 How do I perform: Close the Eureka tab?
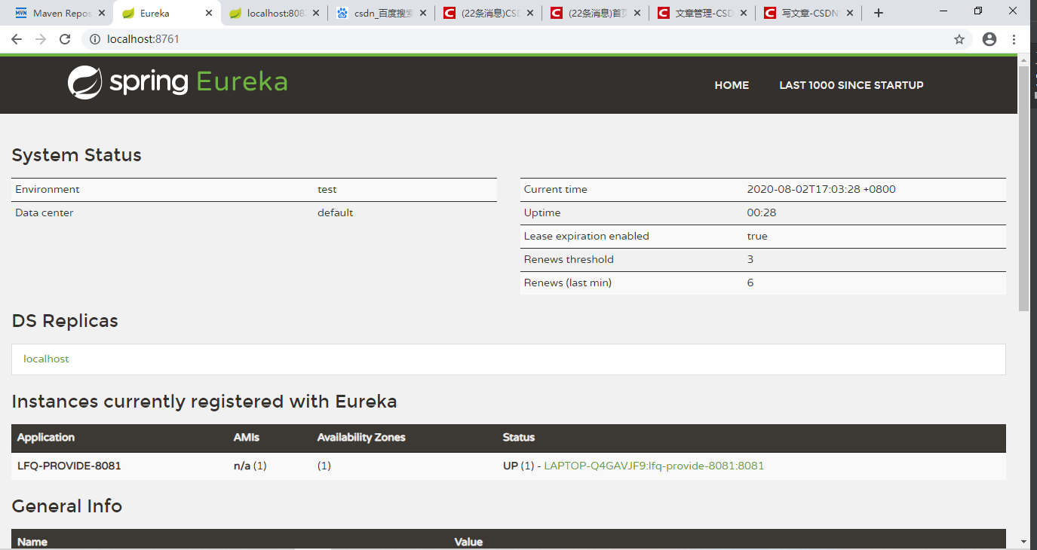click(209, 13)
